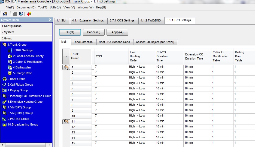Switch to the 1.1 Slot tab
Screen dimensions: 255x147
[62, 21]
